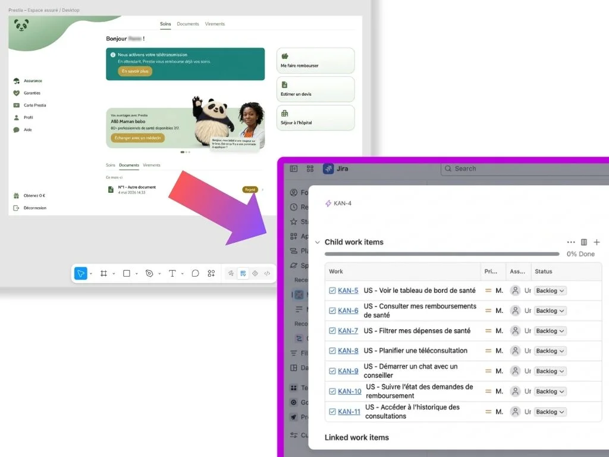The height and width of the screenshot is (457, 609).
Task: Open the Me faire rembourser card
Action: coord(315,61)
